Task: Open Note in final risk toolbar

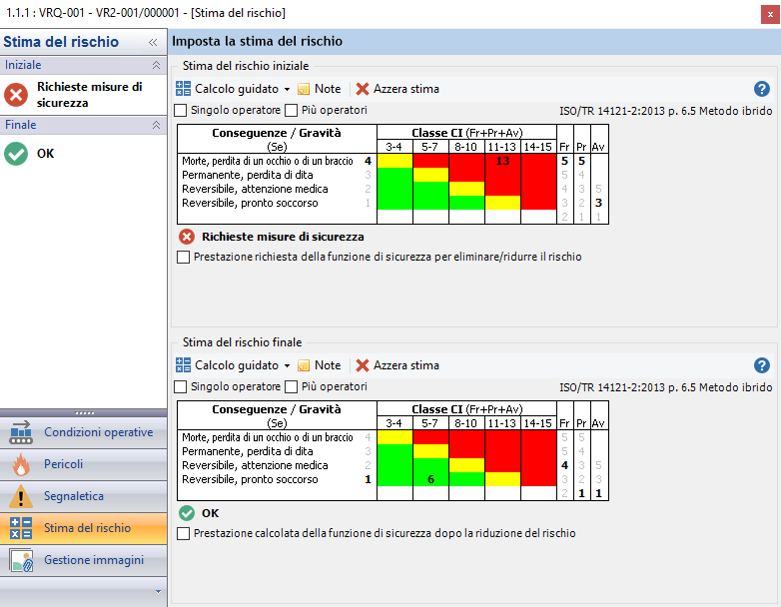Action: (319, 365)
